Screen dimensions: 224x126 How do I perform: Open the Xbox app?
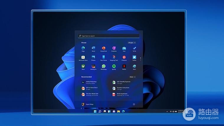(83, 67)
